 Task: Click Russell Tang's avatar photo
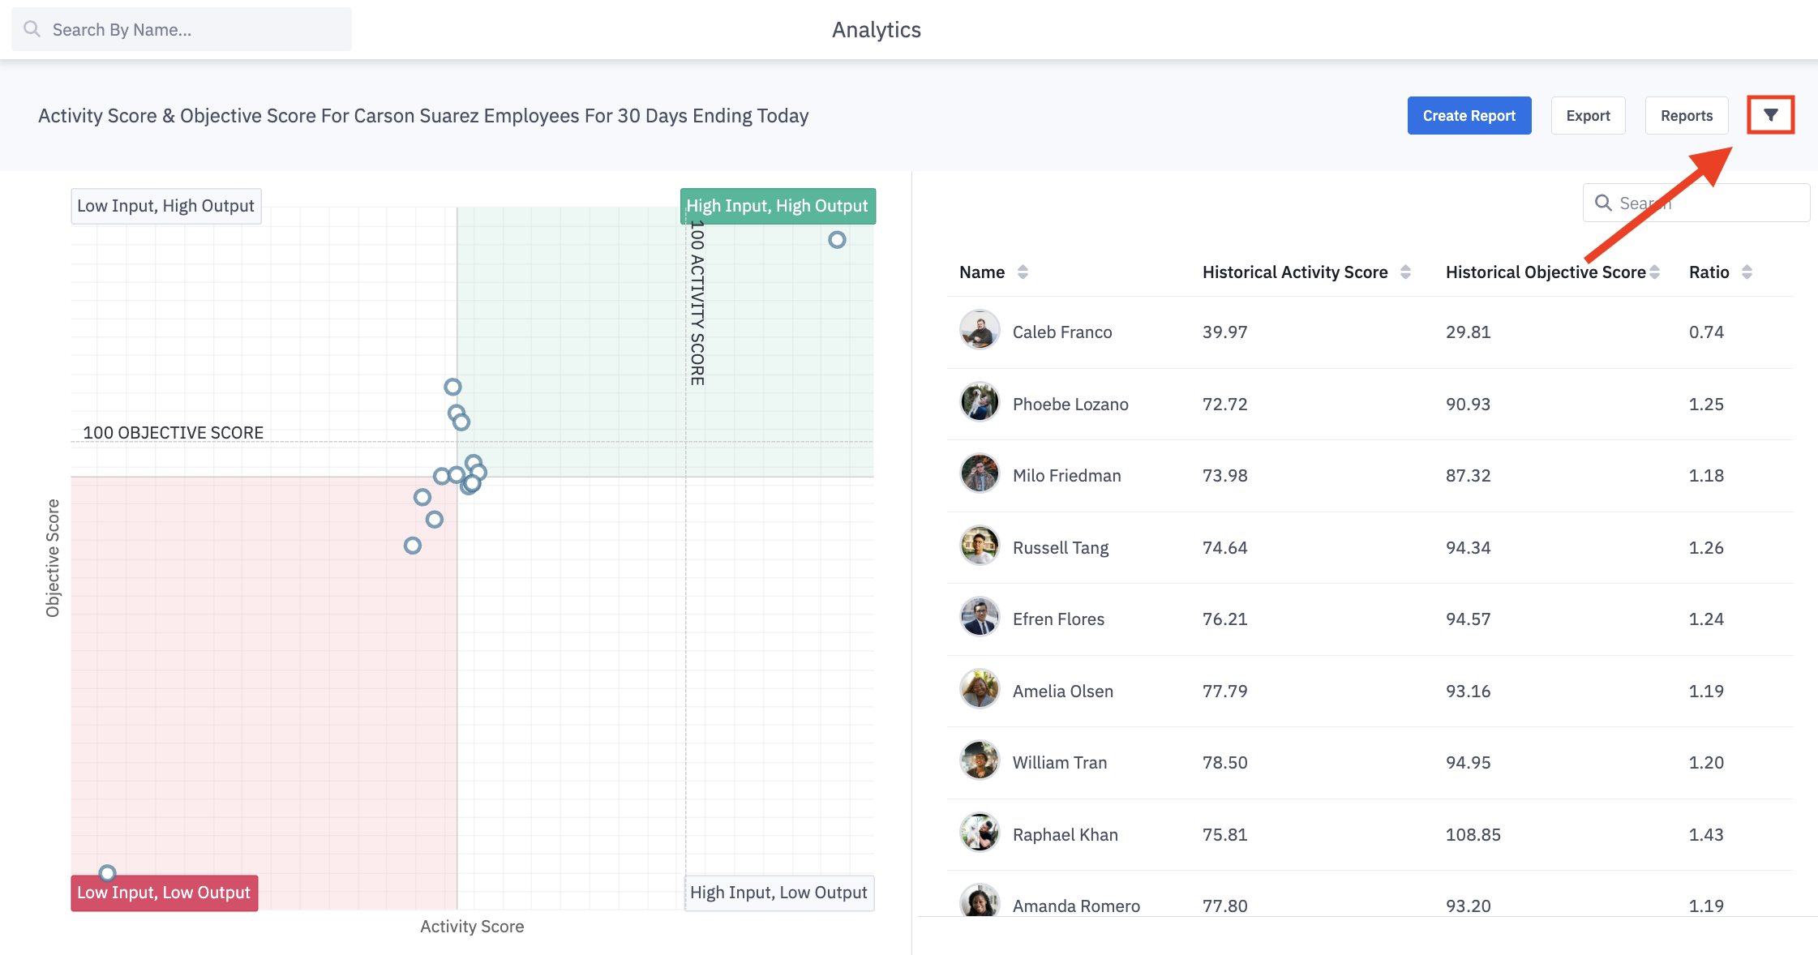(980, 546)
